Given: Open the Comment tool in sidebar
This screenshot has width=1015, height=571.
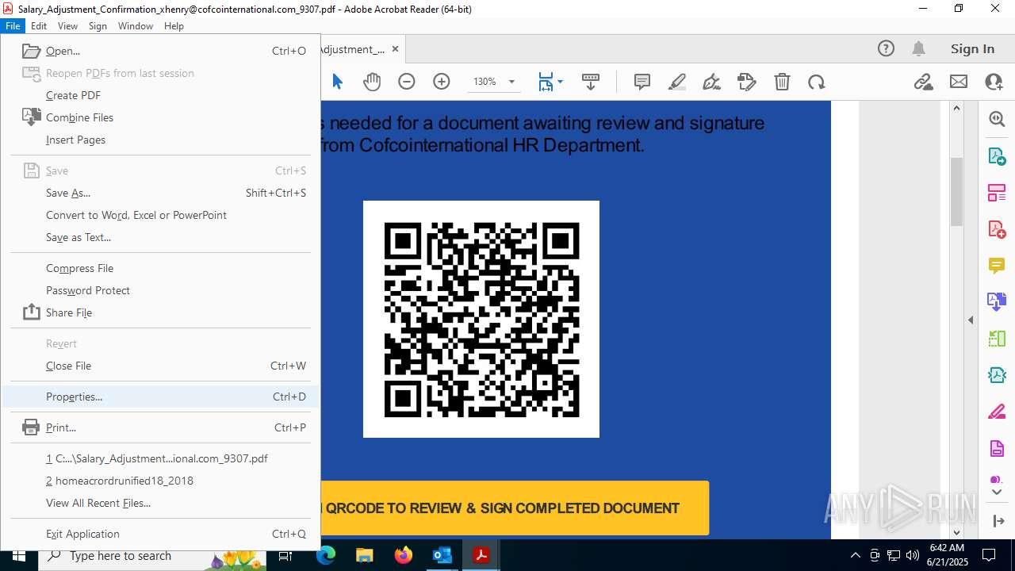Looking at the screenshot, I should tap(997, 266).
